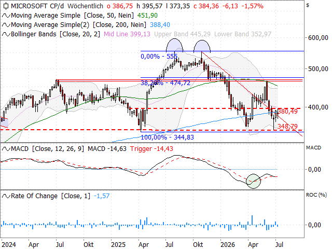Viewport: 332px width, 249px height.
Task: Click the MACD parameters [Close, 12, 26, 9]
Action: click(58, 149)
